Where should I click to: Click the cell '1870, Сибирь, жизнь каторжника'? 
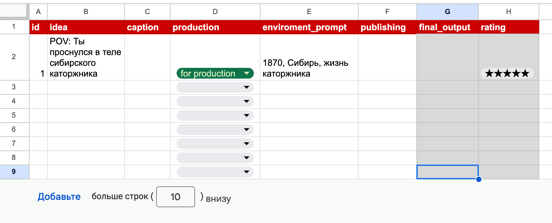click(309, 68)
